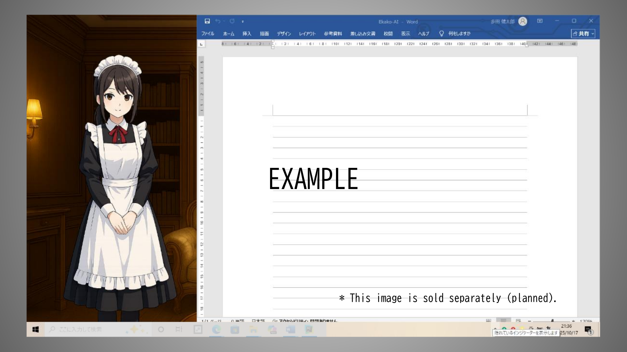Click the user account avatar icon
Screen dimensions: 627x352
coord(523,22)
